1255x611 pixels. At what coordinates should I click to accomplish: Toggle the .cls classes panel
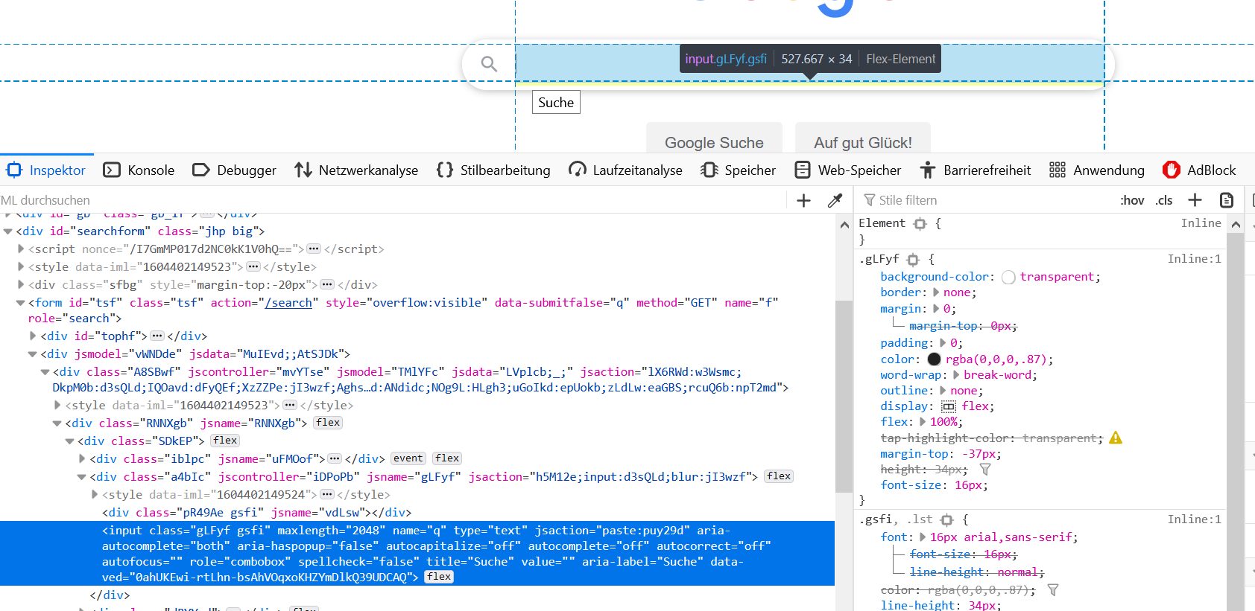click(x=1163, y=200)
